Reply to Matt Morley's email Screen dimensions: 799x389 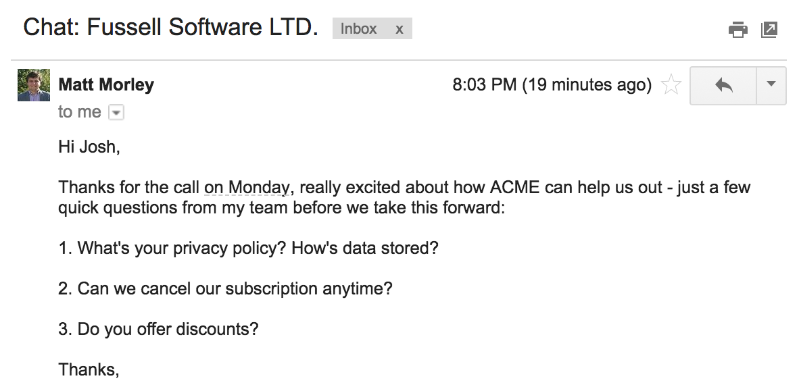[723, 86]
